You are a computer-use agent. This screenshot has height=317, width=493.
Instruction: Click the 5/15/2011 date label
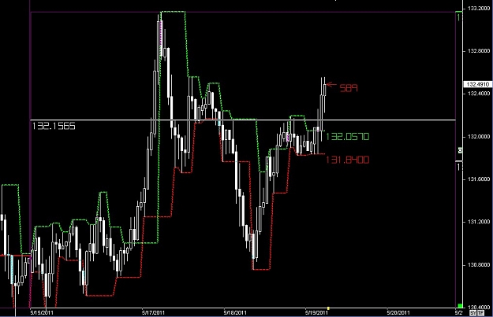42,313
